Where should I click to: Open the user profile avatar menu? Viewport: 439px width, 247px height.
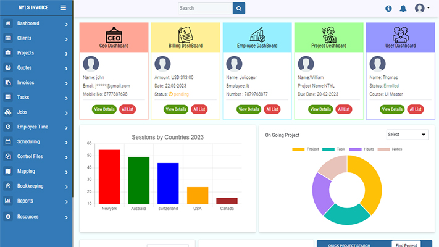tap(422, 8)
